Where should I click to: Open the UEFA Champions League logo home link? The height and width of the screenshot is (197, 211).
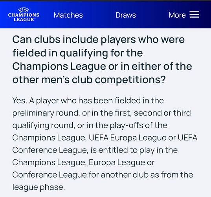click(24, 15)
